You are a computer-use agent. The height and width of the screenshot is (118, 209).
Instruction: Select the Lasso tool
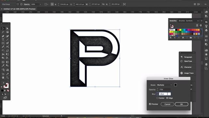pos(7,32)
